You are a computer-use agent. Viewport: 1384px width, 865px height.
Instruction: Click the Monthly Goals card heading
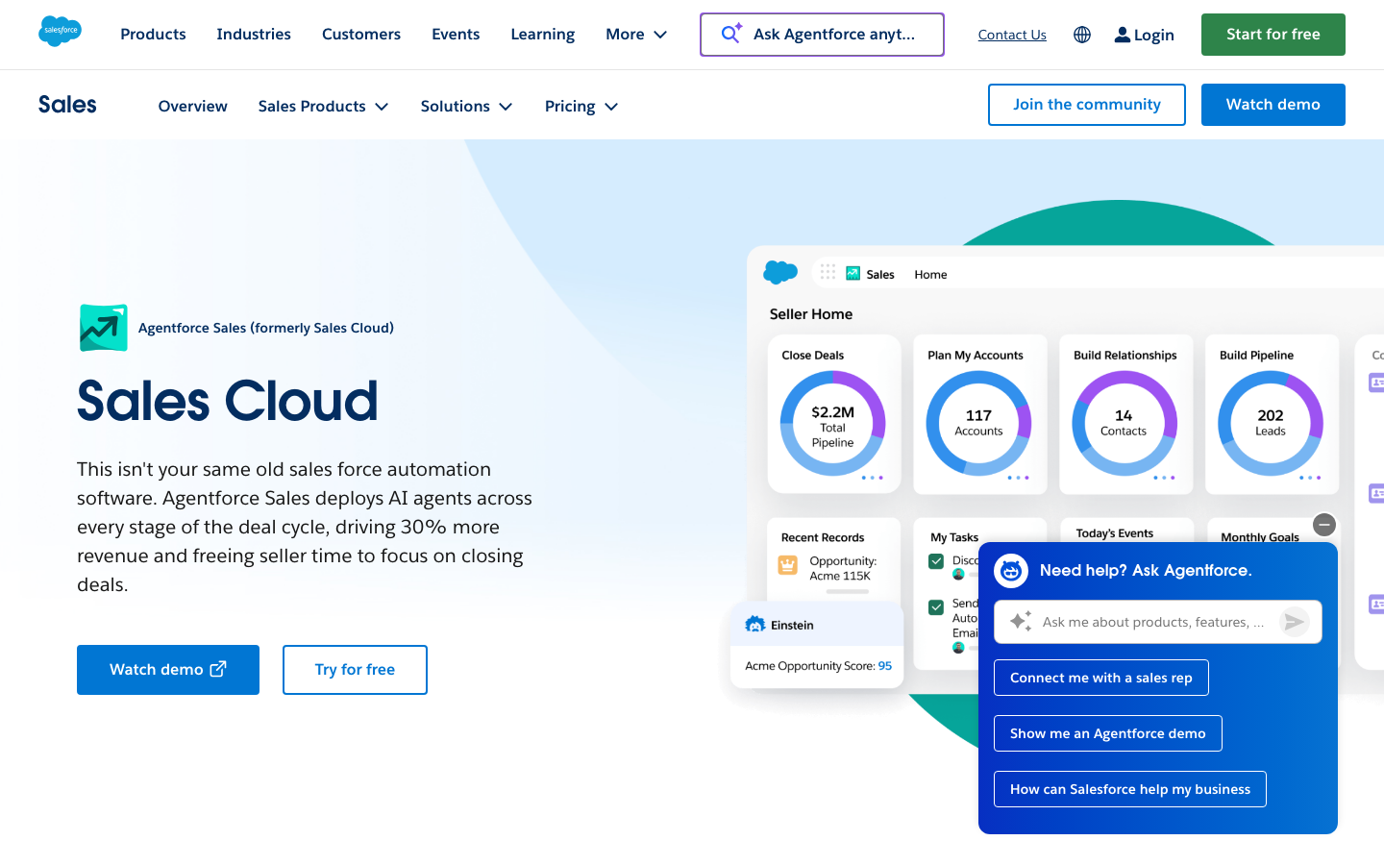[x=1260, y=537]
